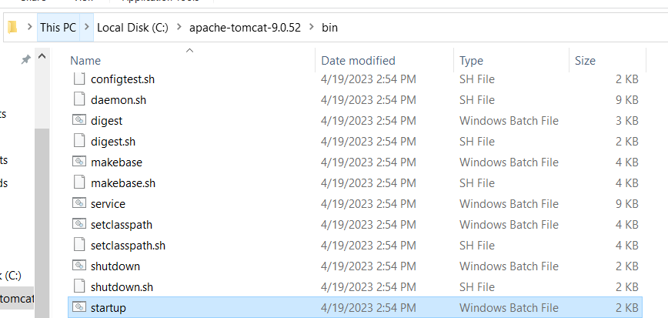668x318 pixels.
Task: Select the daemon.sh file name
Action: (119, 100)
